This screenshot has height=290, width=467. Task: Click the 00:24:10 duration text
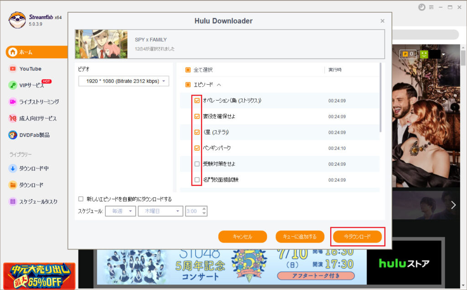337,148
